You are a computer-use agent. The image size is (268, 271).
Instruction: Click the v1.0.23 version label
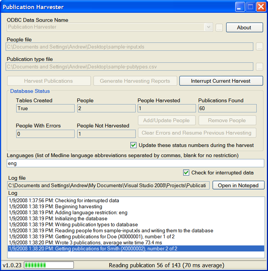[x=12, y=265]
